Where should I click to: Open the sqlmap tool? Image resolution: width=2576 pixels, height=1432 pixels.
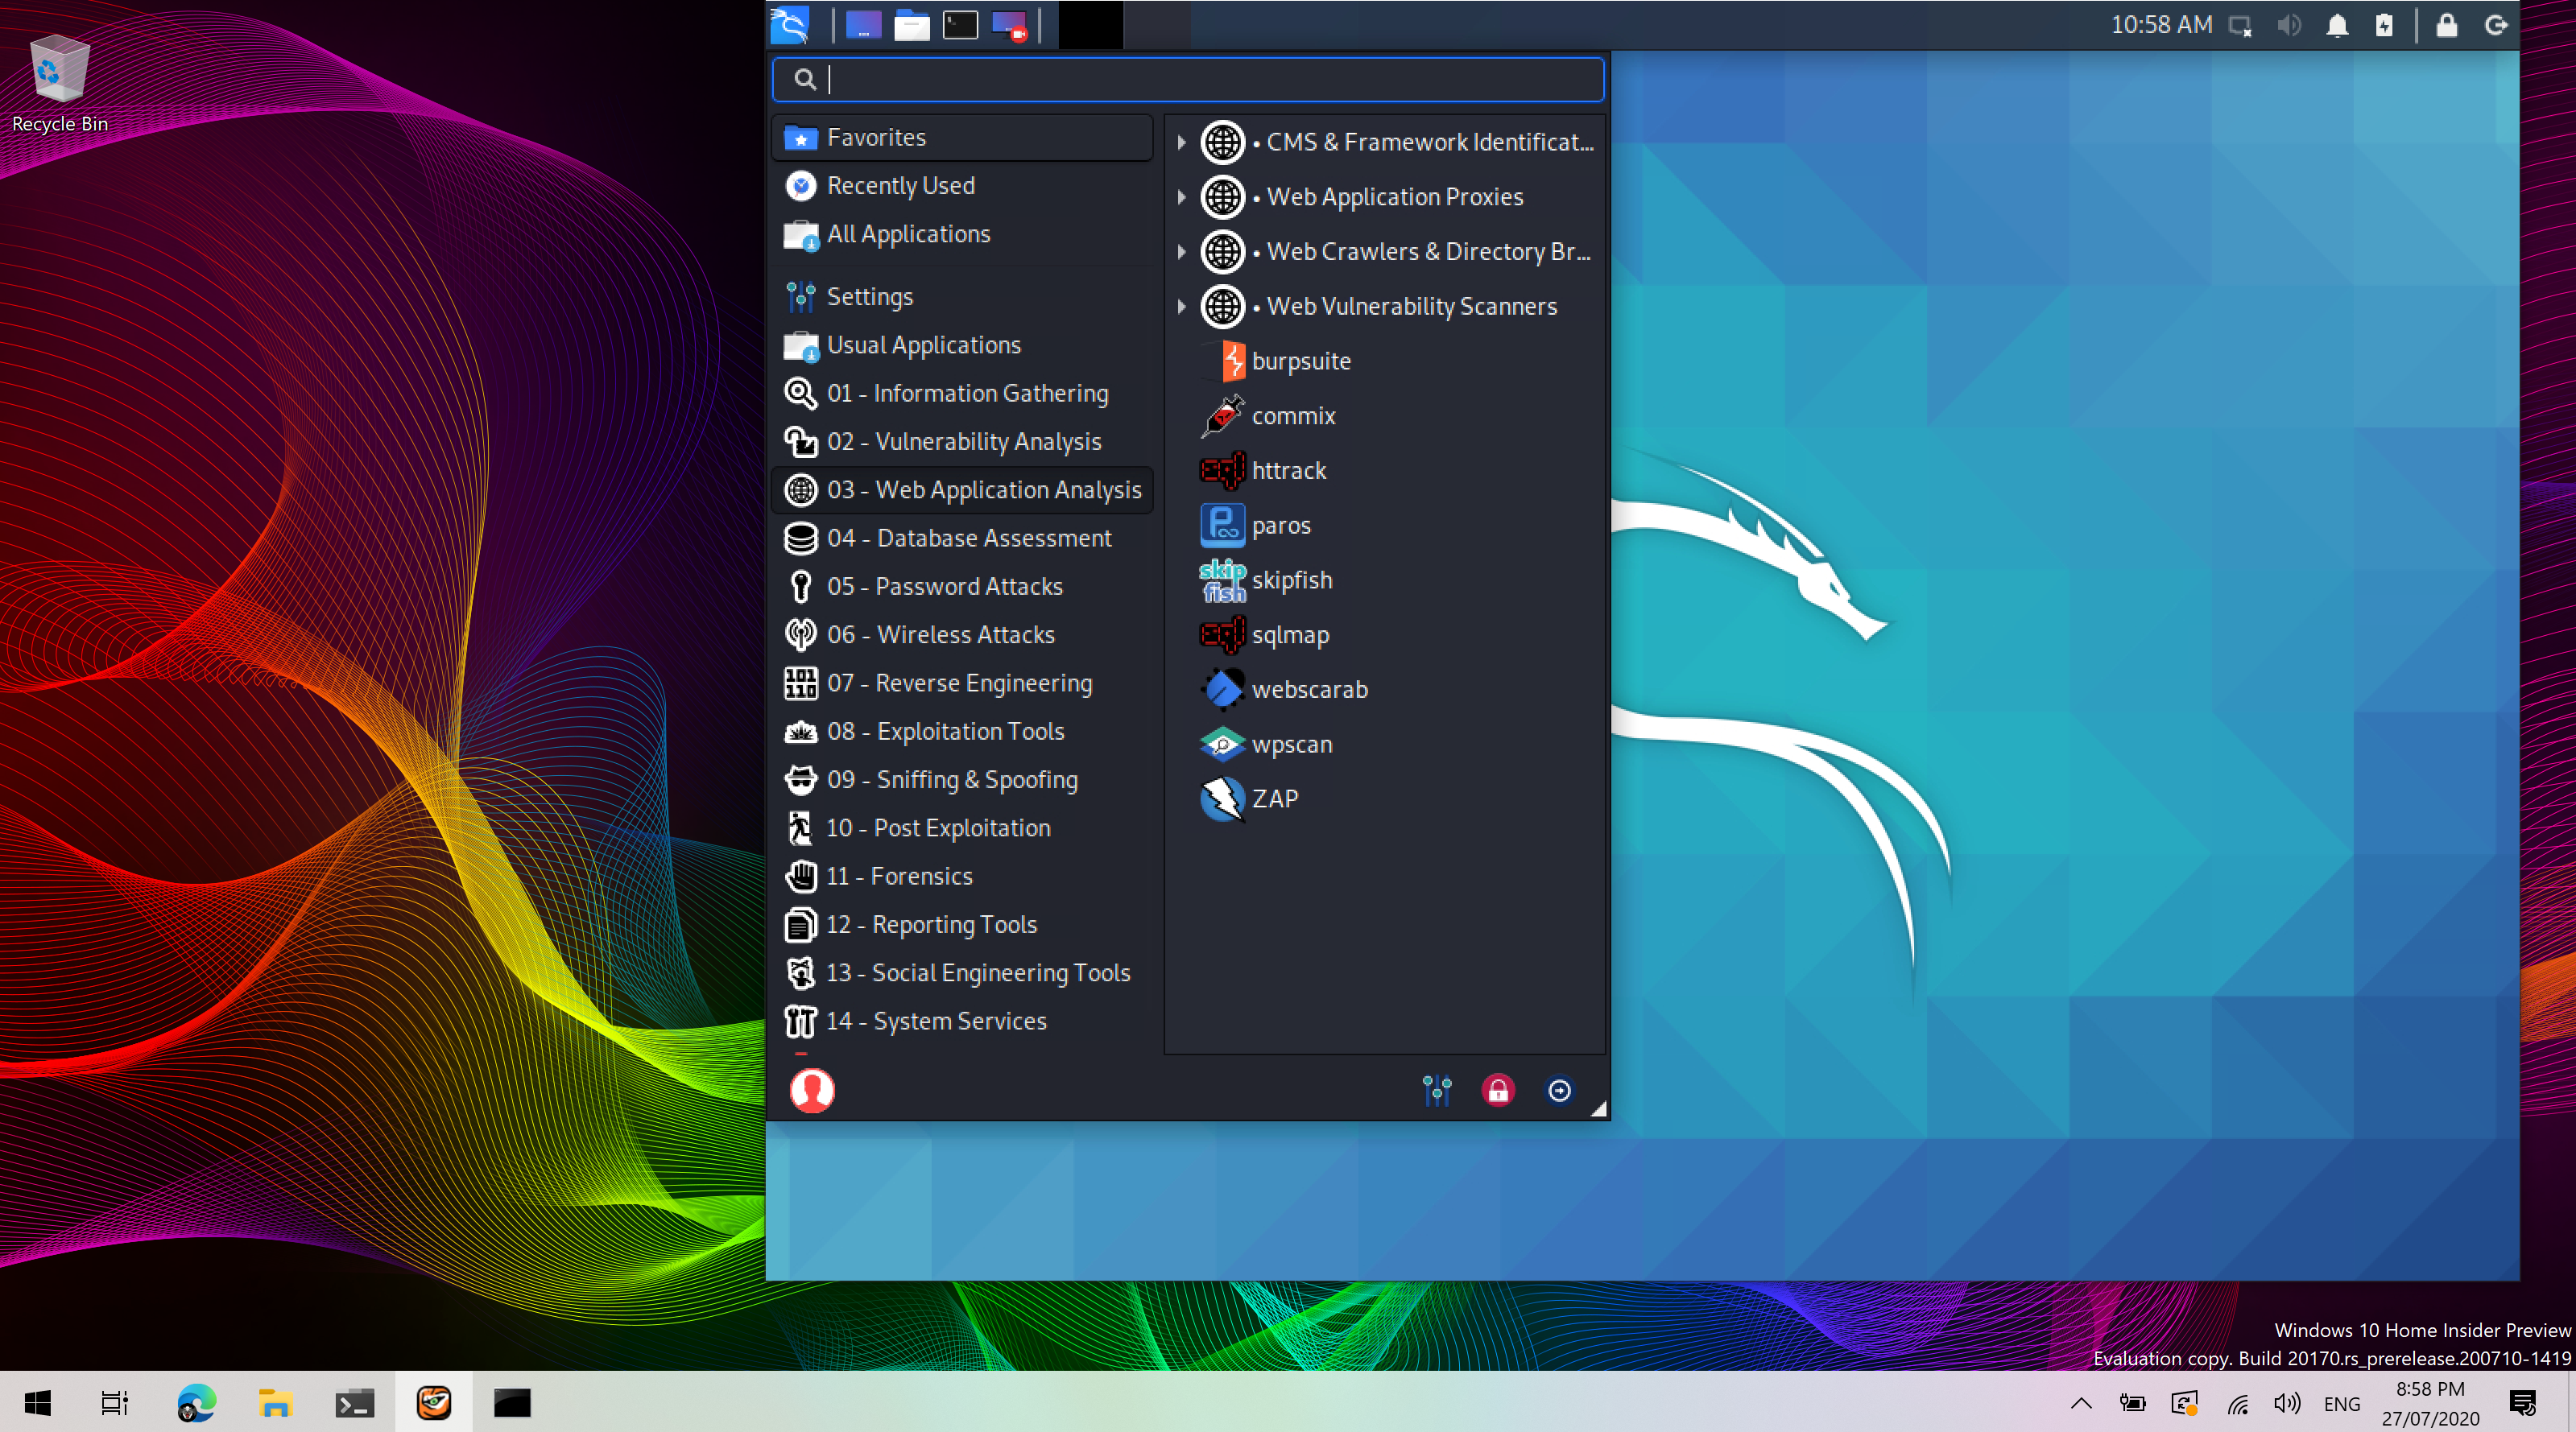click(x=1290, y=634)
